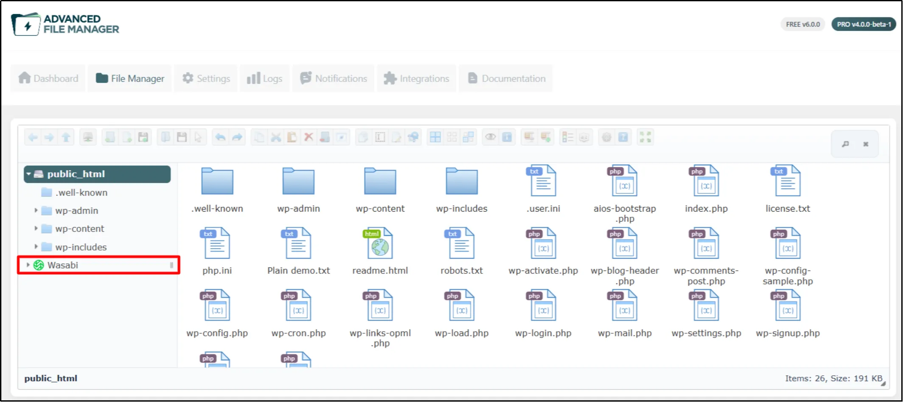Select the index.php file
The image size is (903, 402).
pyautogui.click(x=706, y=190)
